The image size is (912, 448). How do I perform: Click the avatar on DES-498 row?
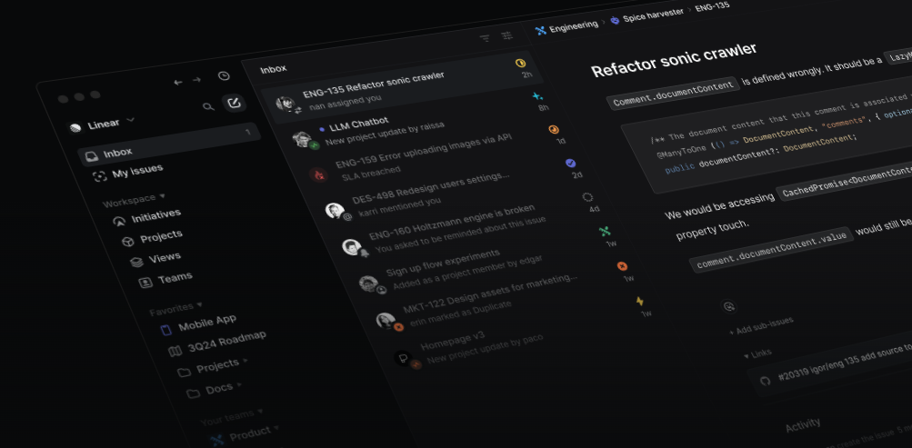tap(335, 210)
